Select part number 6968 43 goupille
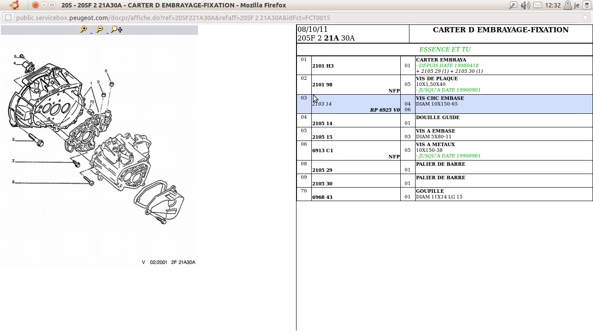The width and height of the screenshot is (593, 335). 322,197
